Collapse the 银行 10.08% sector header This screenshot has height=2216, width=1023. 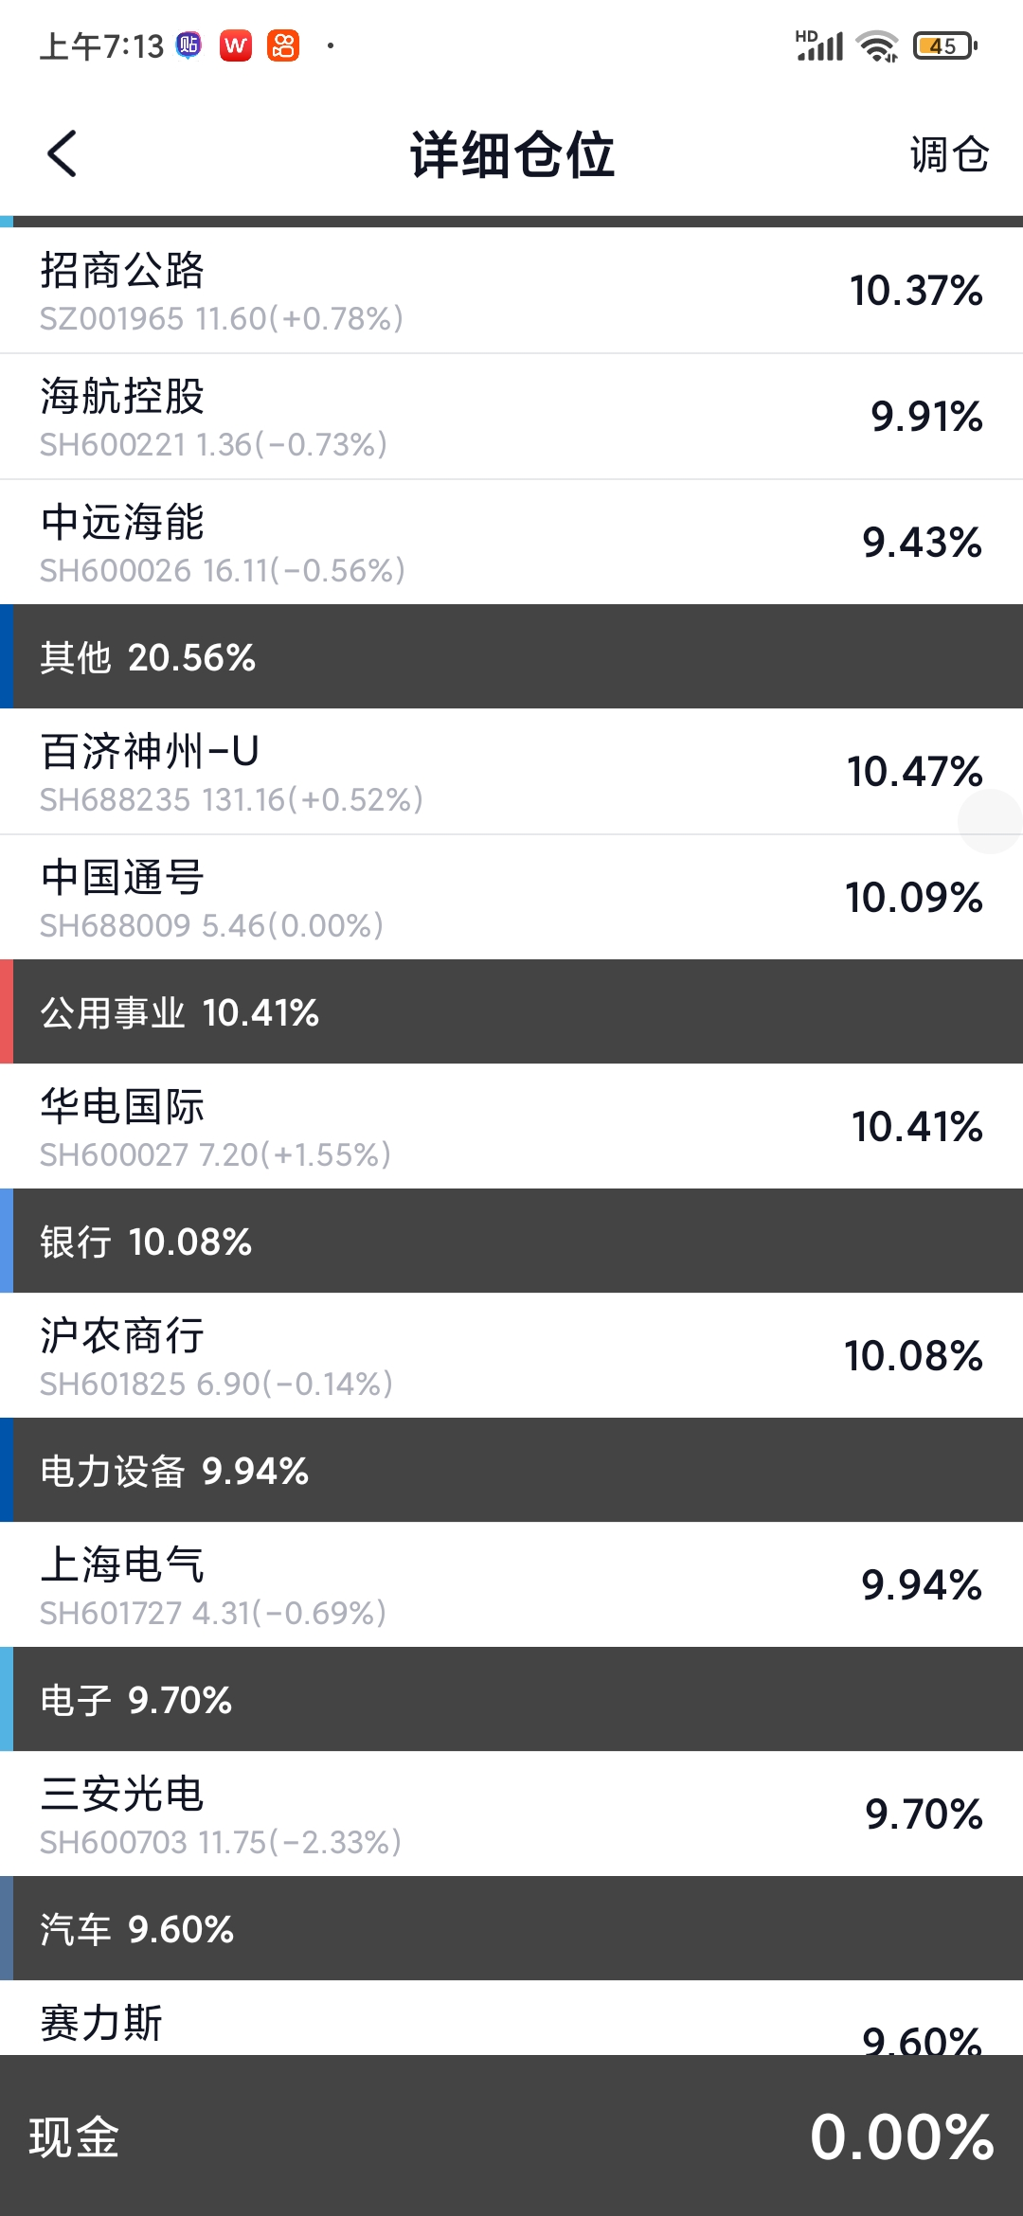click(x=511, y=1242)
